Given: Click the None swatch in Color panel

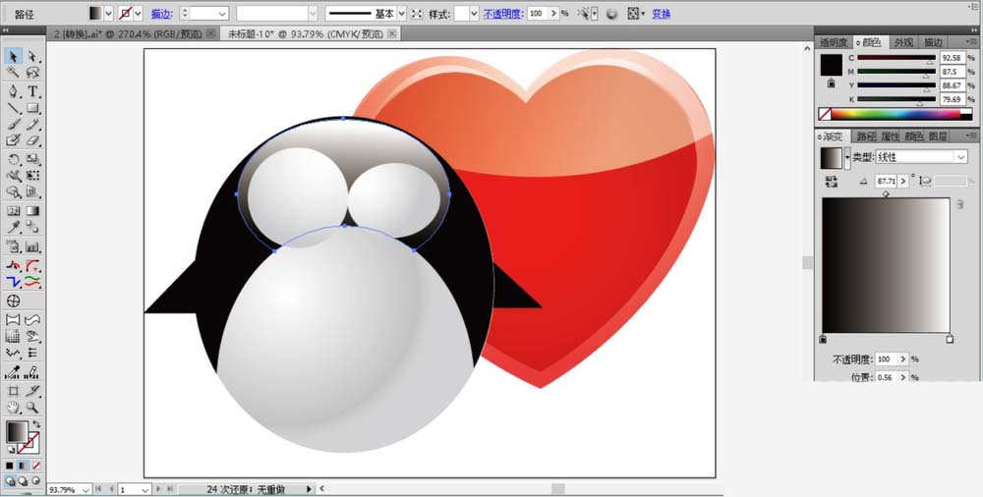Looking at the screenshot, I should (825, 114).
